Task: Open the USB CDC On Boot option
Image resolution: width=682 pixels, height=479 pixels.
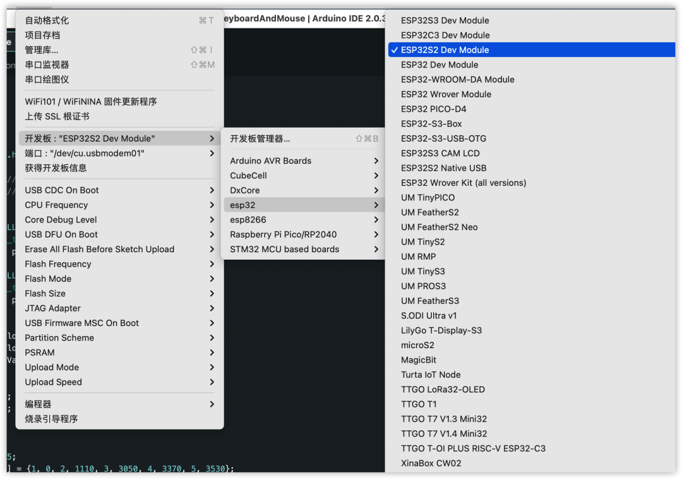Action: click(119, 190)
